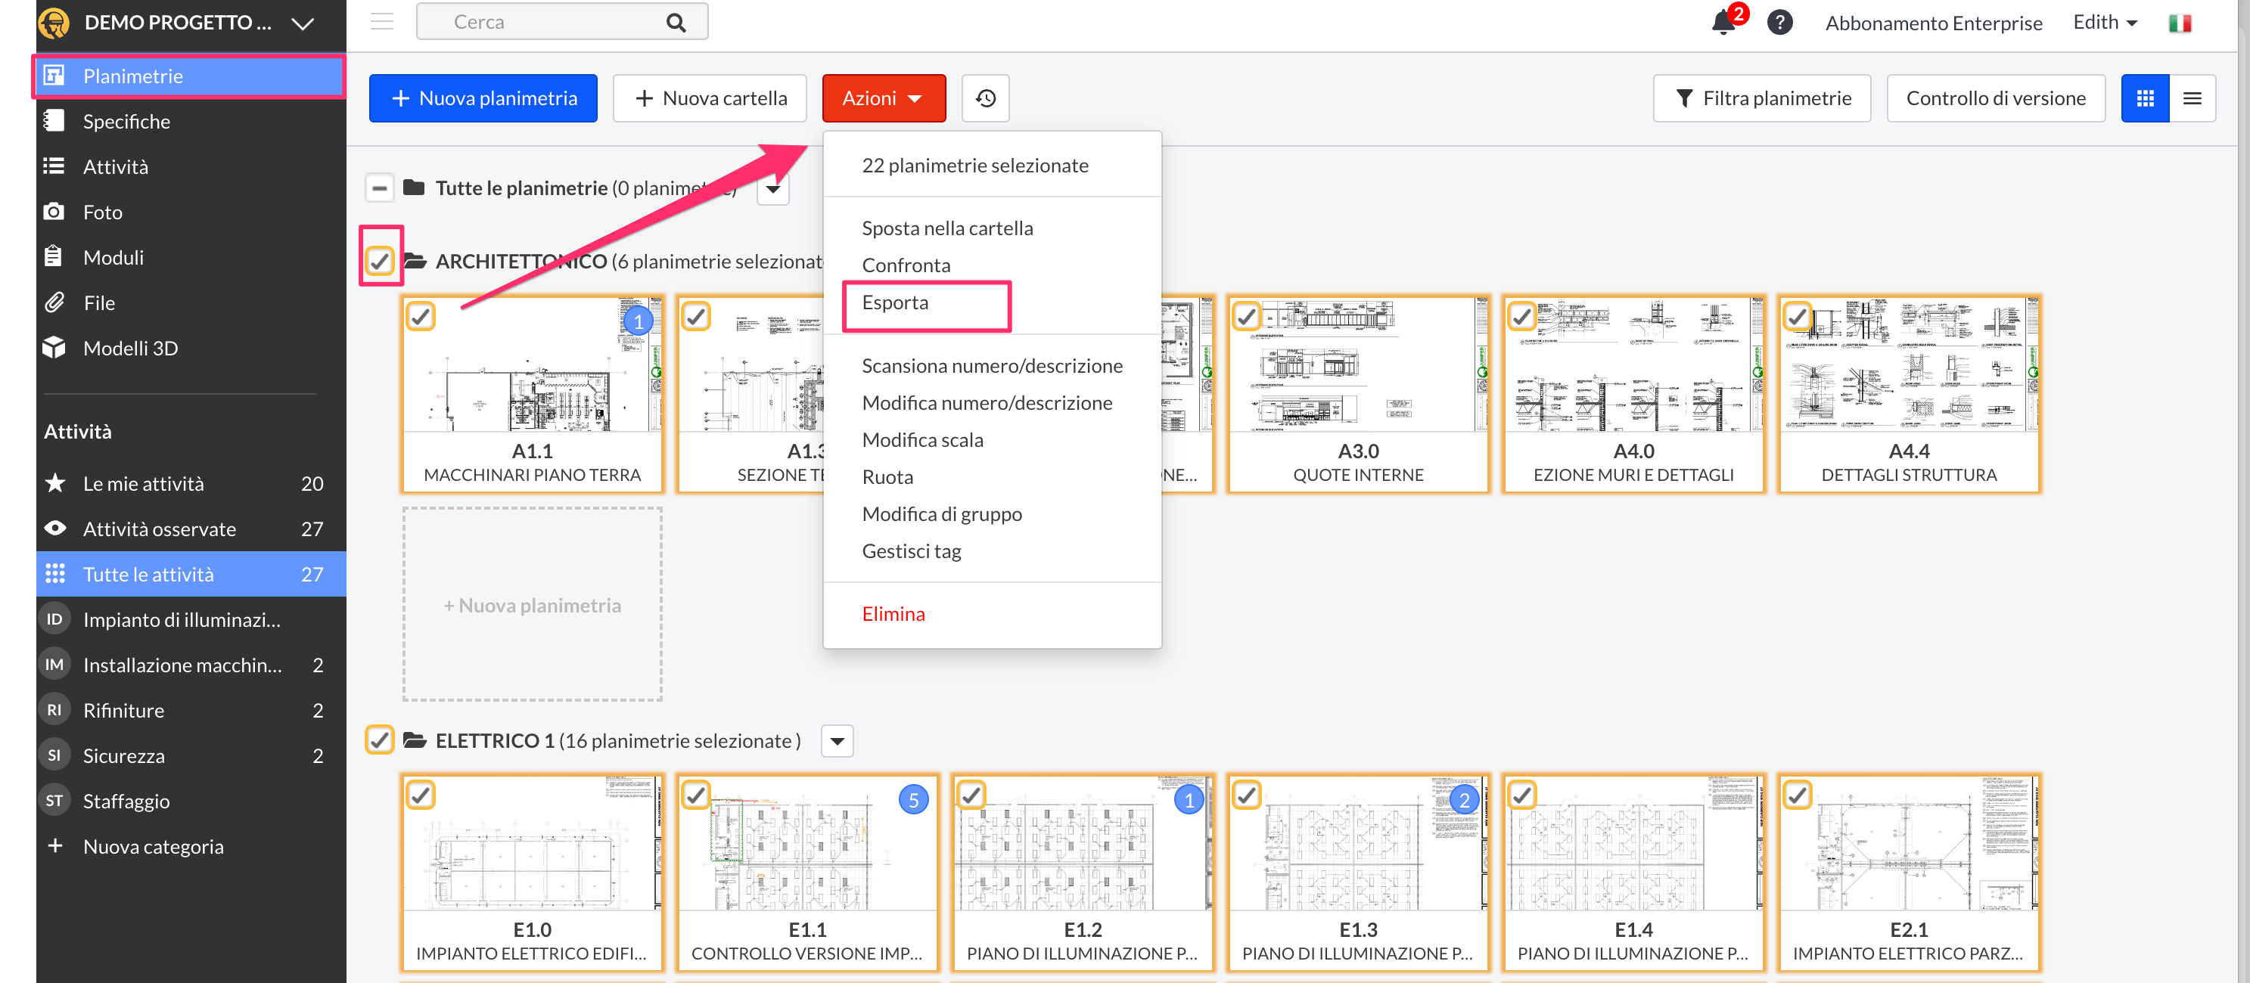Open the Edith user menu
Image resolution: width=2250 pixels, height=983 pixels.
pos(2104,23)
